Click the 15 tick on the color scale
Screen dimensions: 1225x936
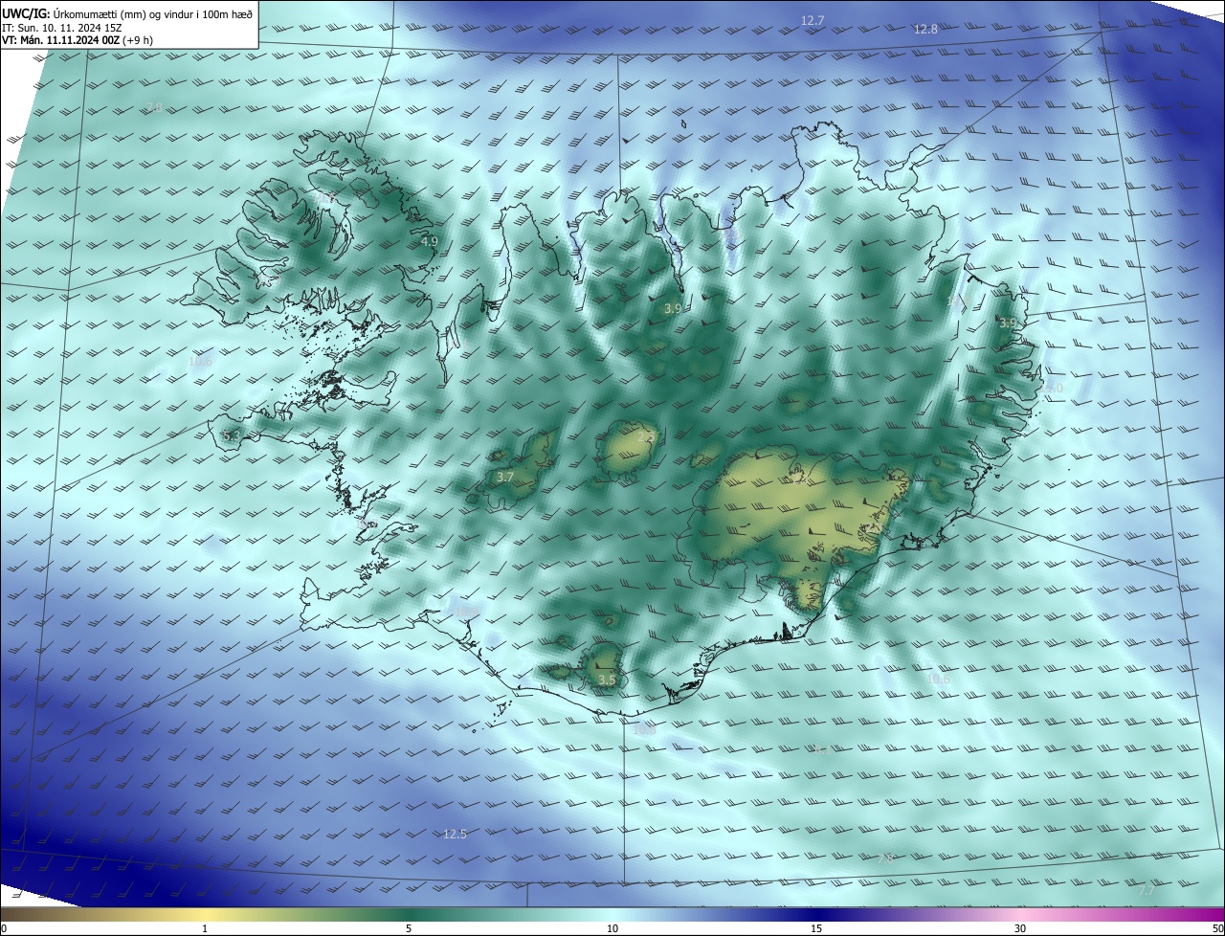pyautogui.click(x=816, y=928)
